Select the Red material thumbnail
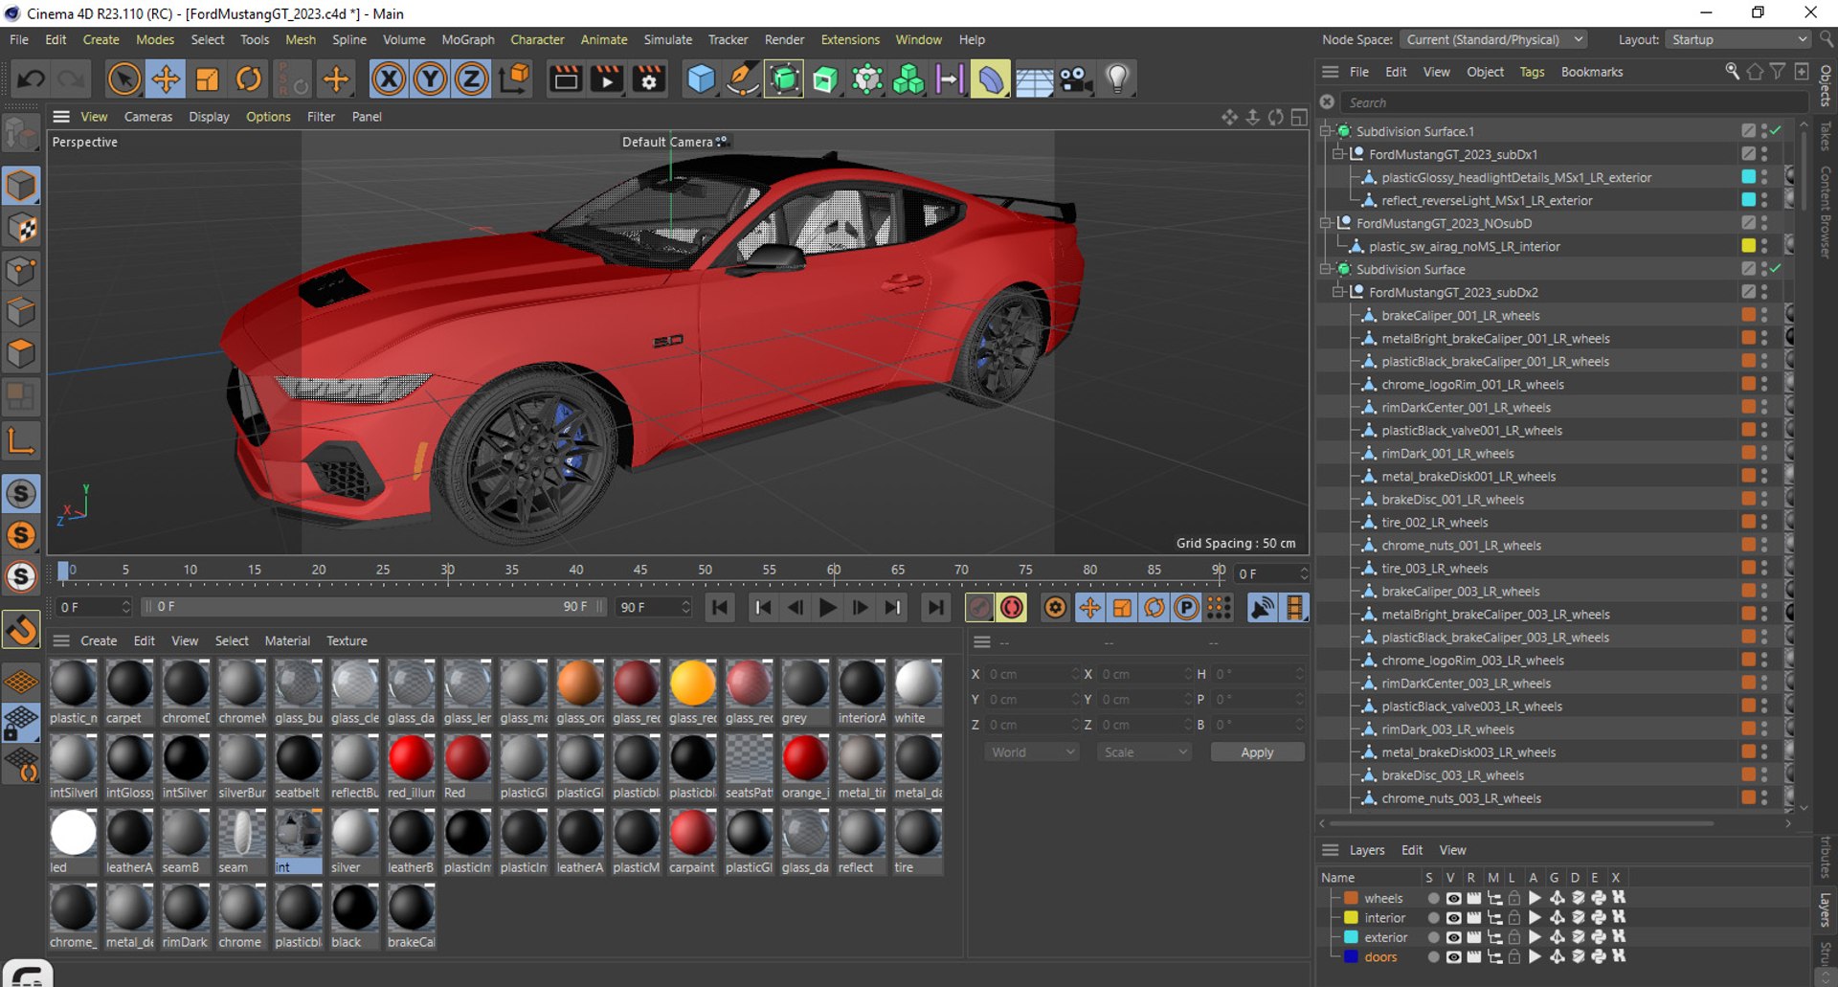Screen dimensions: 1838x987 point(467,758)
